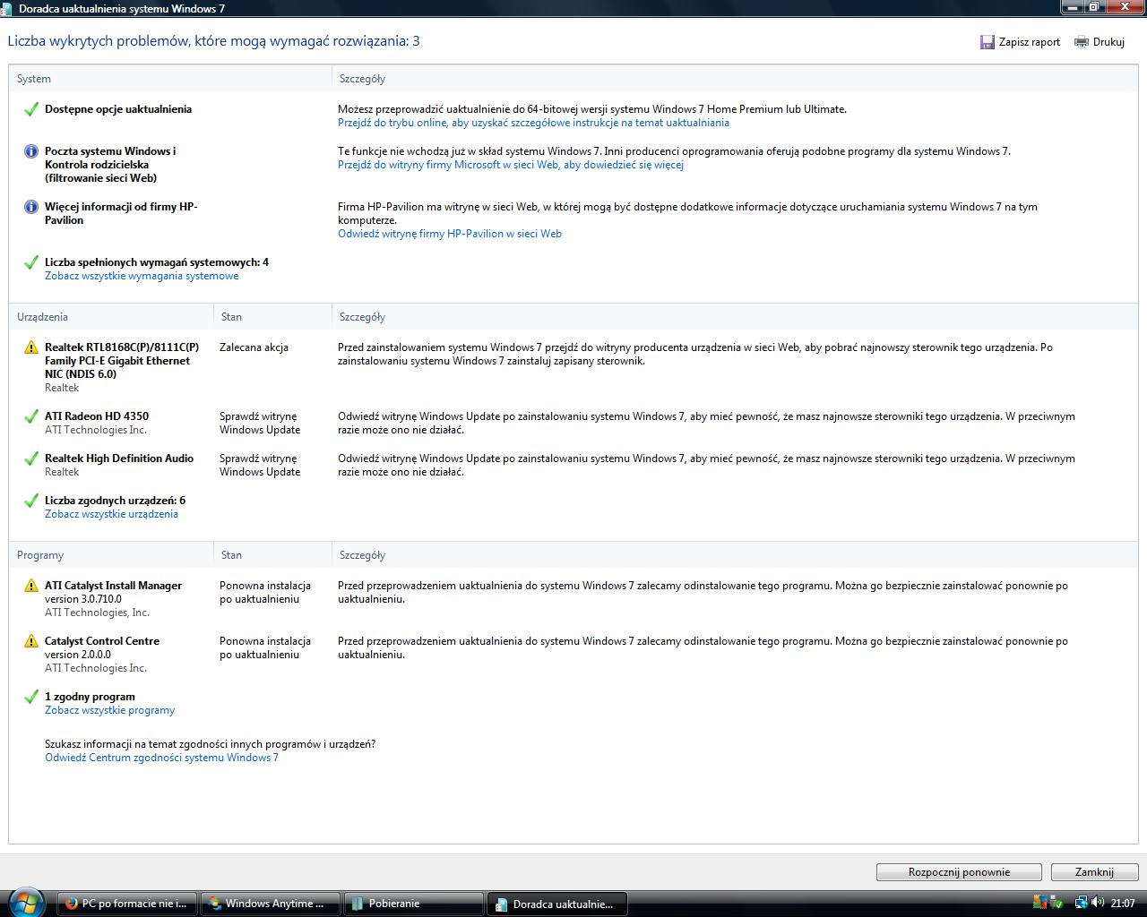This screenshot has height=917, width=1147.
Task: Click Zalecana akcja status for Realtek NIC
Action: (254, 347)
